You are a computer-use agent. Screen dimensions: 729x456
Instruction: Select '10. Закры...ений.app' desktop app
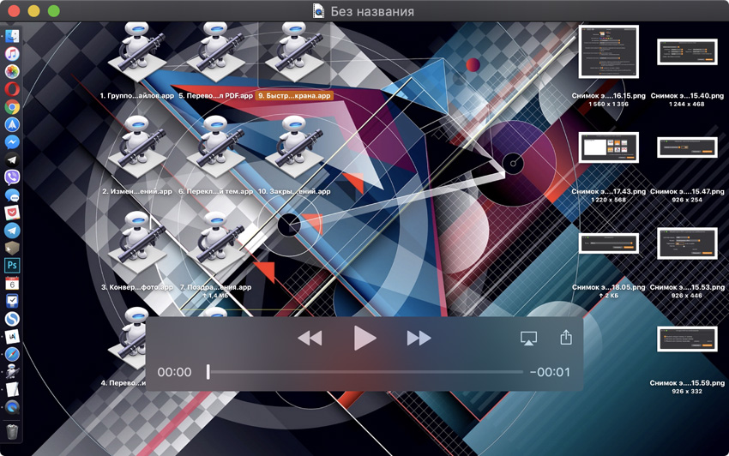click(x=294, y=147)
